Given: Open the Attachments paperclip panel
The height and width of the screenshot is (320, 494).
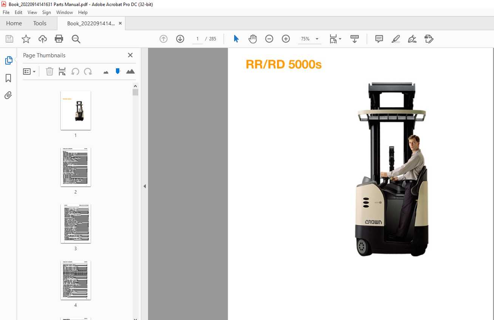Looking at the screenshot, I should [x=8, y=95].
